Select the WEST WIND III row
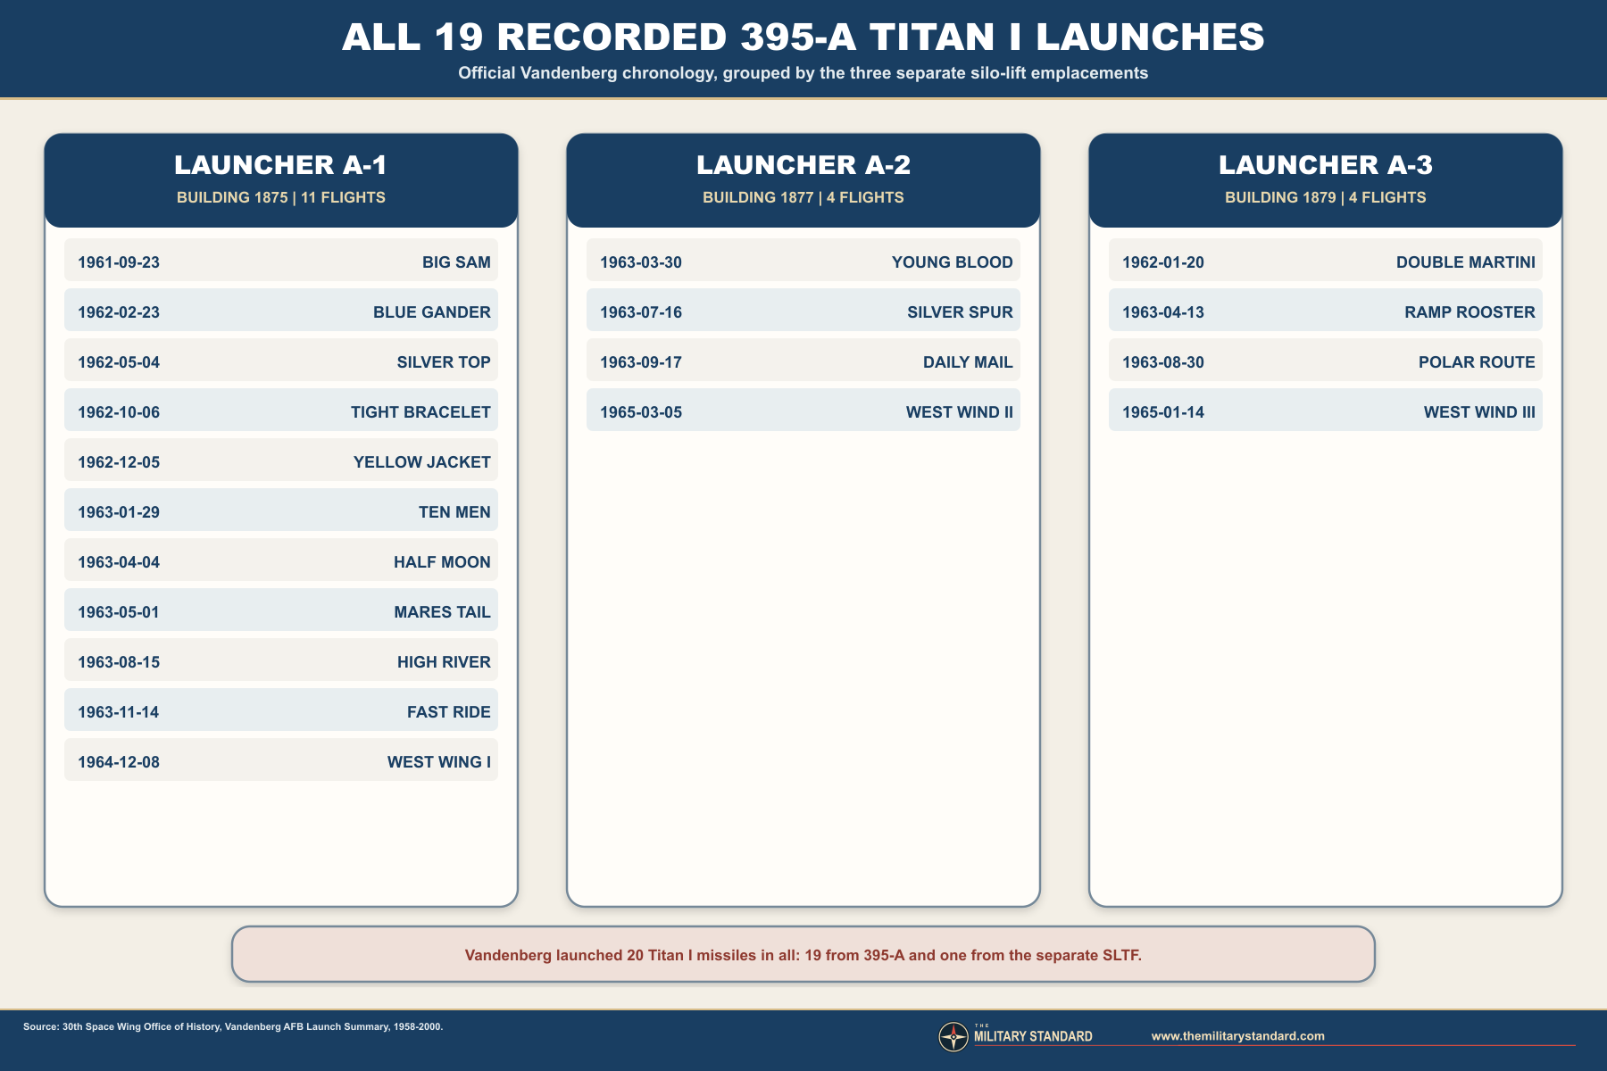 (1326, 410)
